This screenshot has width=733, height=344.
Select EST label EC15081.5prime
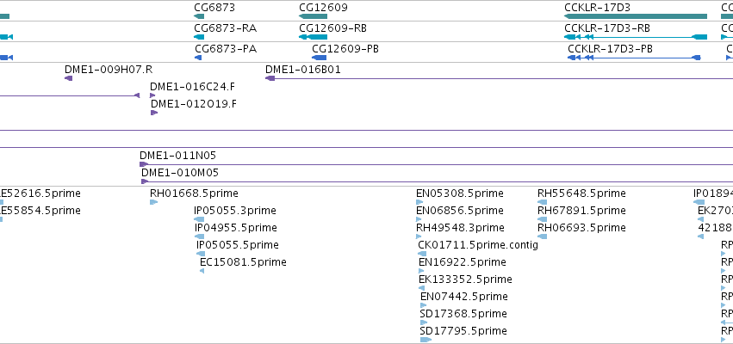pos(243,262)
